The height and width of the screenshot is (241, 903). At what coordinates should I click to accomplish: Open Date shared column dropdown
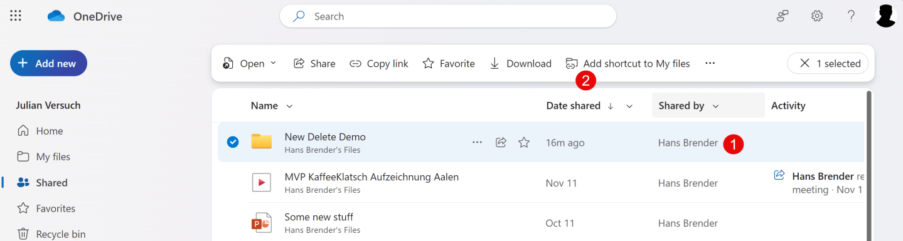coord(629,106)
